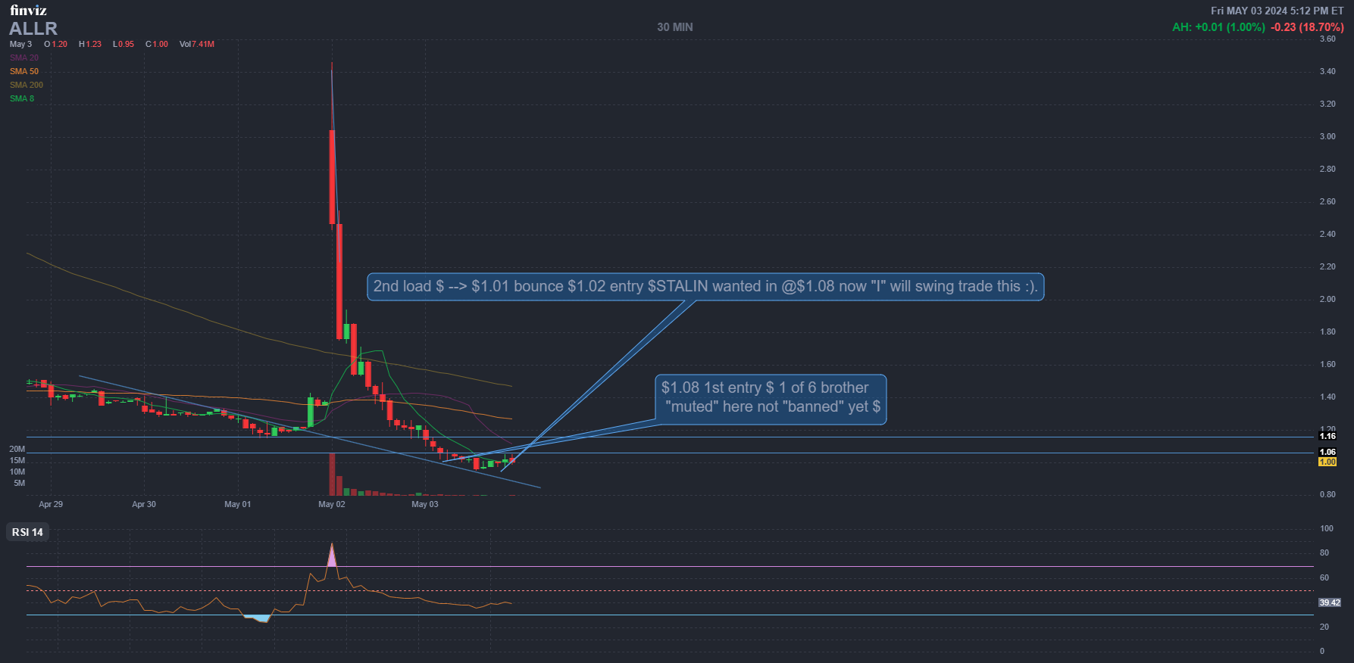Click the 30 MIN timeframe label
The image size is (1354, 663).
click(674, 27)
